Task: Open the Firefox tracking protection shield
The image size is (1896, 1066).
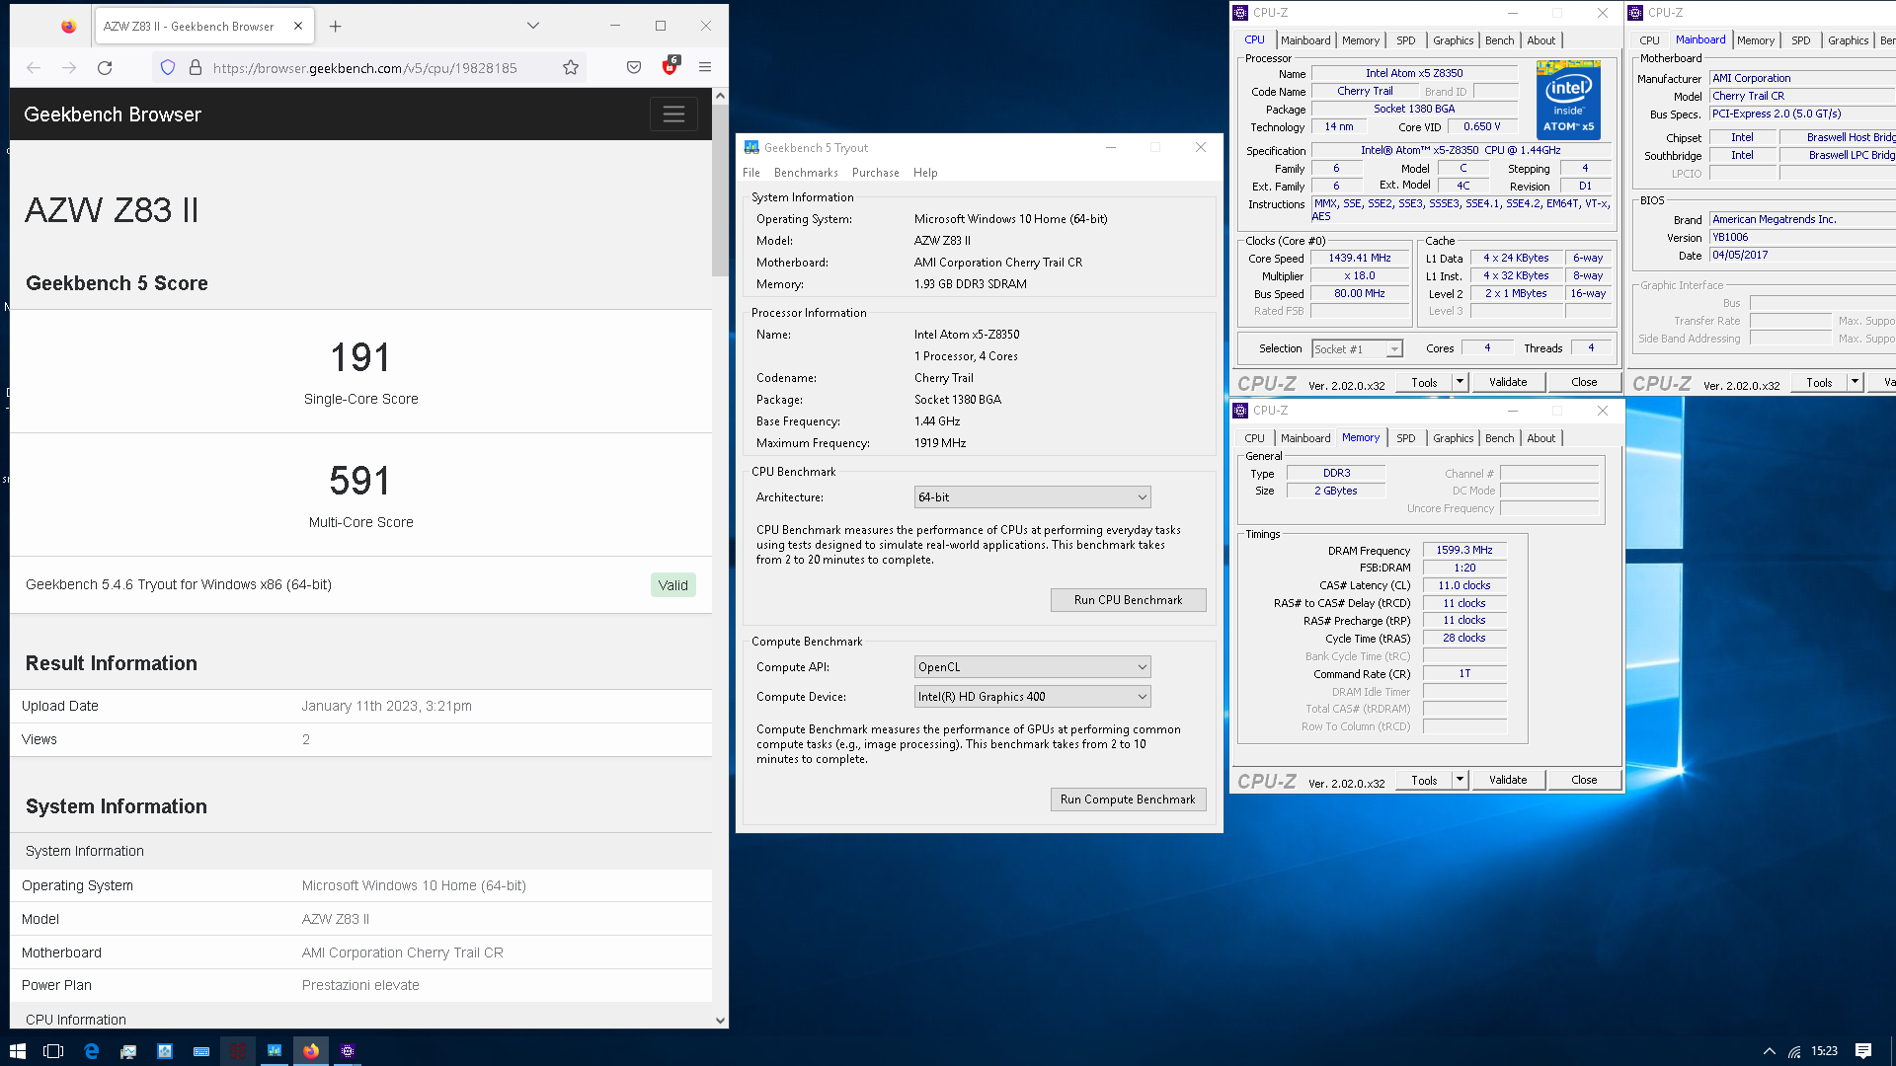Action: 168,67
